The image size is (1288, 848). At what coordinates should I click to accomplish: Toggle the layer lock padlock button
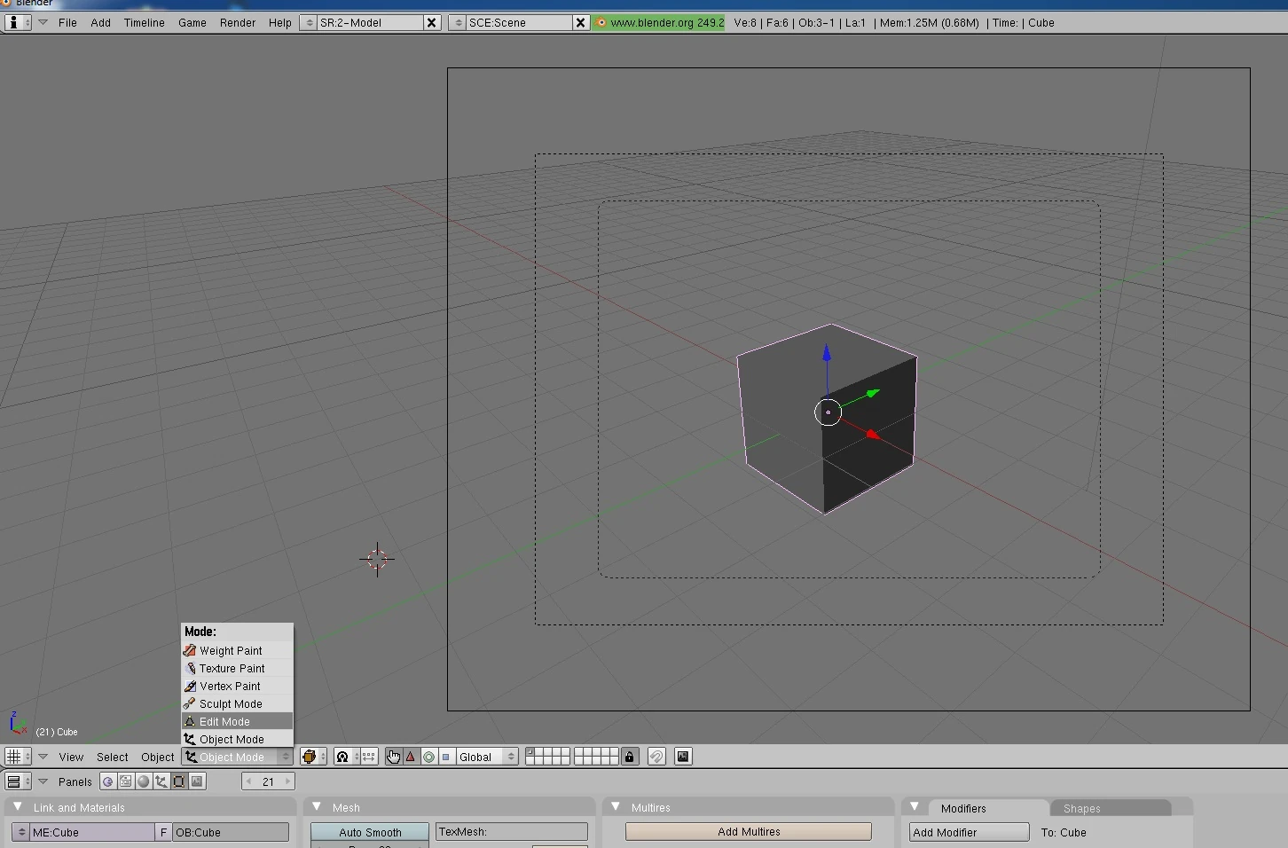tap(630, 757)
